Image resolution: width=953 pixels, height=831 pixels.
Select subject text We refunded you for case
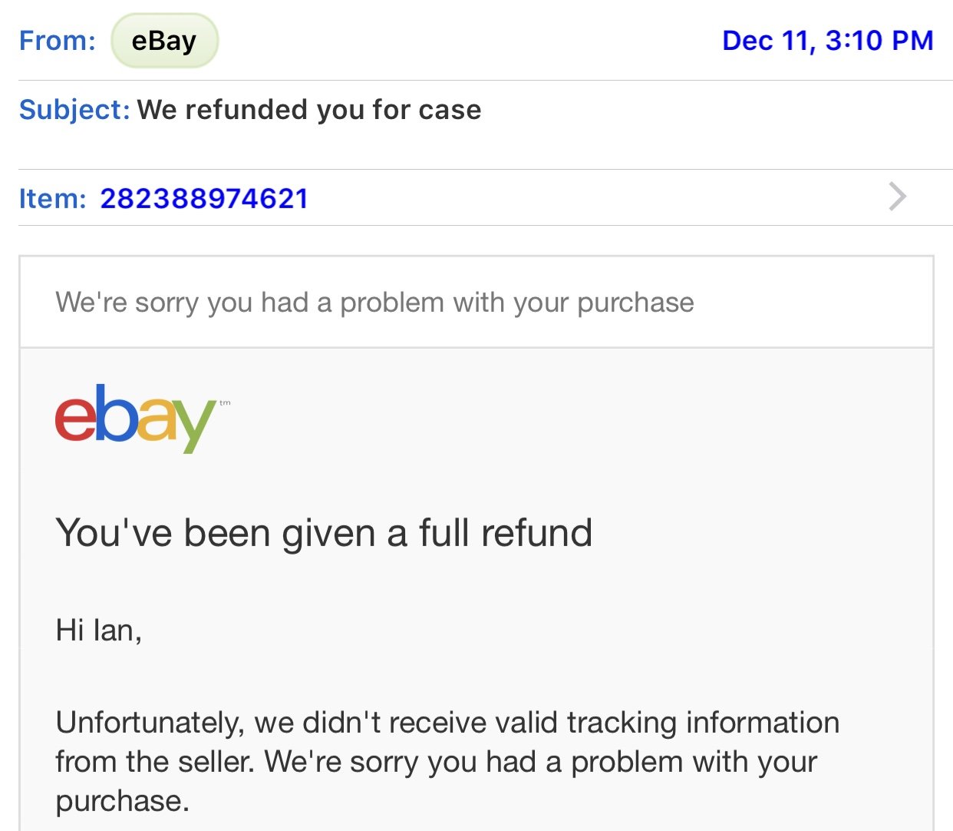[x=309, y=110]
